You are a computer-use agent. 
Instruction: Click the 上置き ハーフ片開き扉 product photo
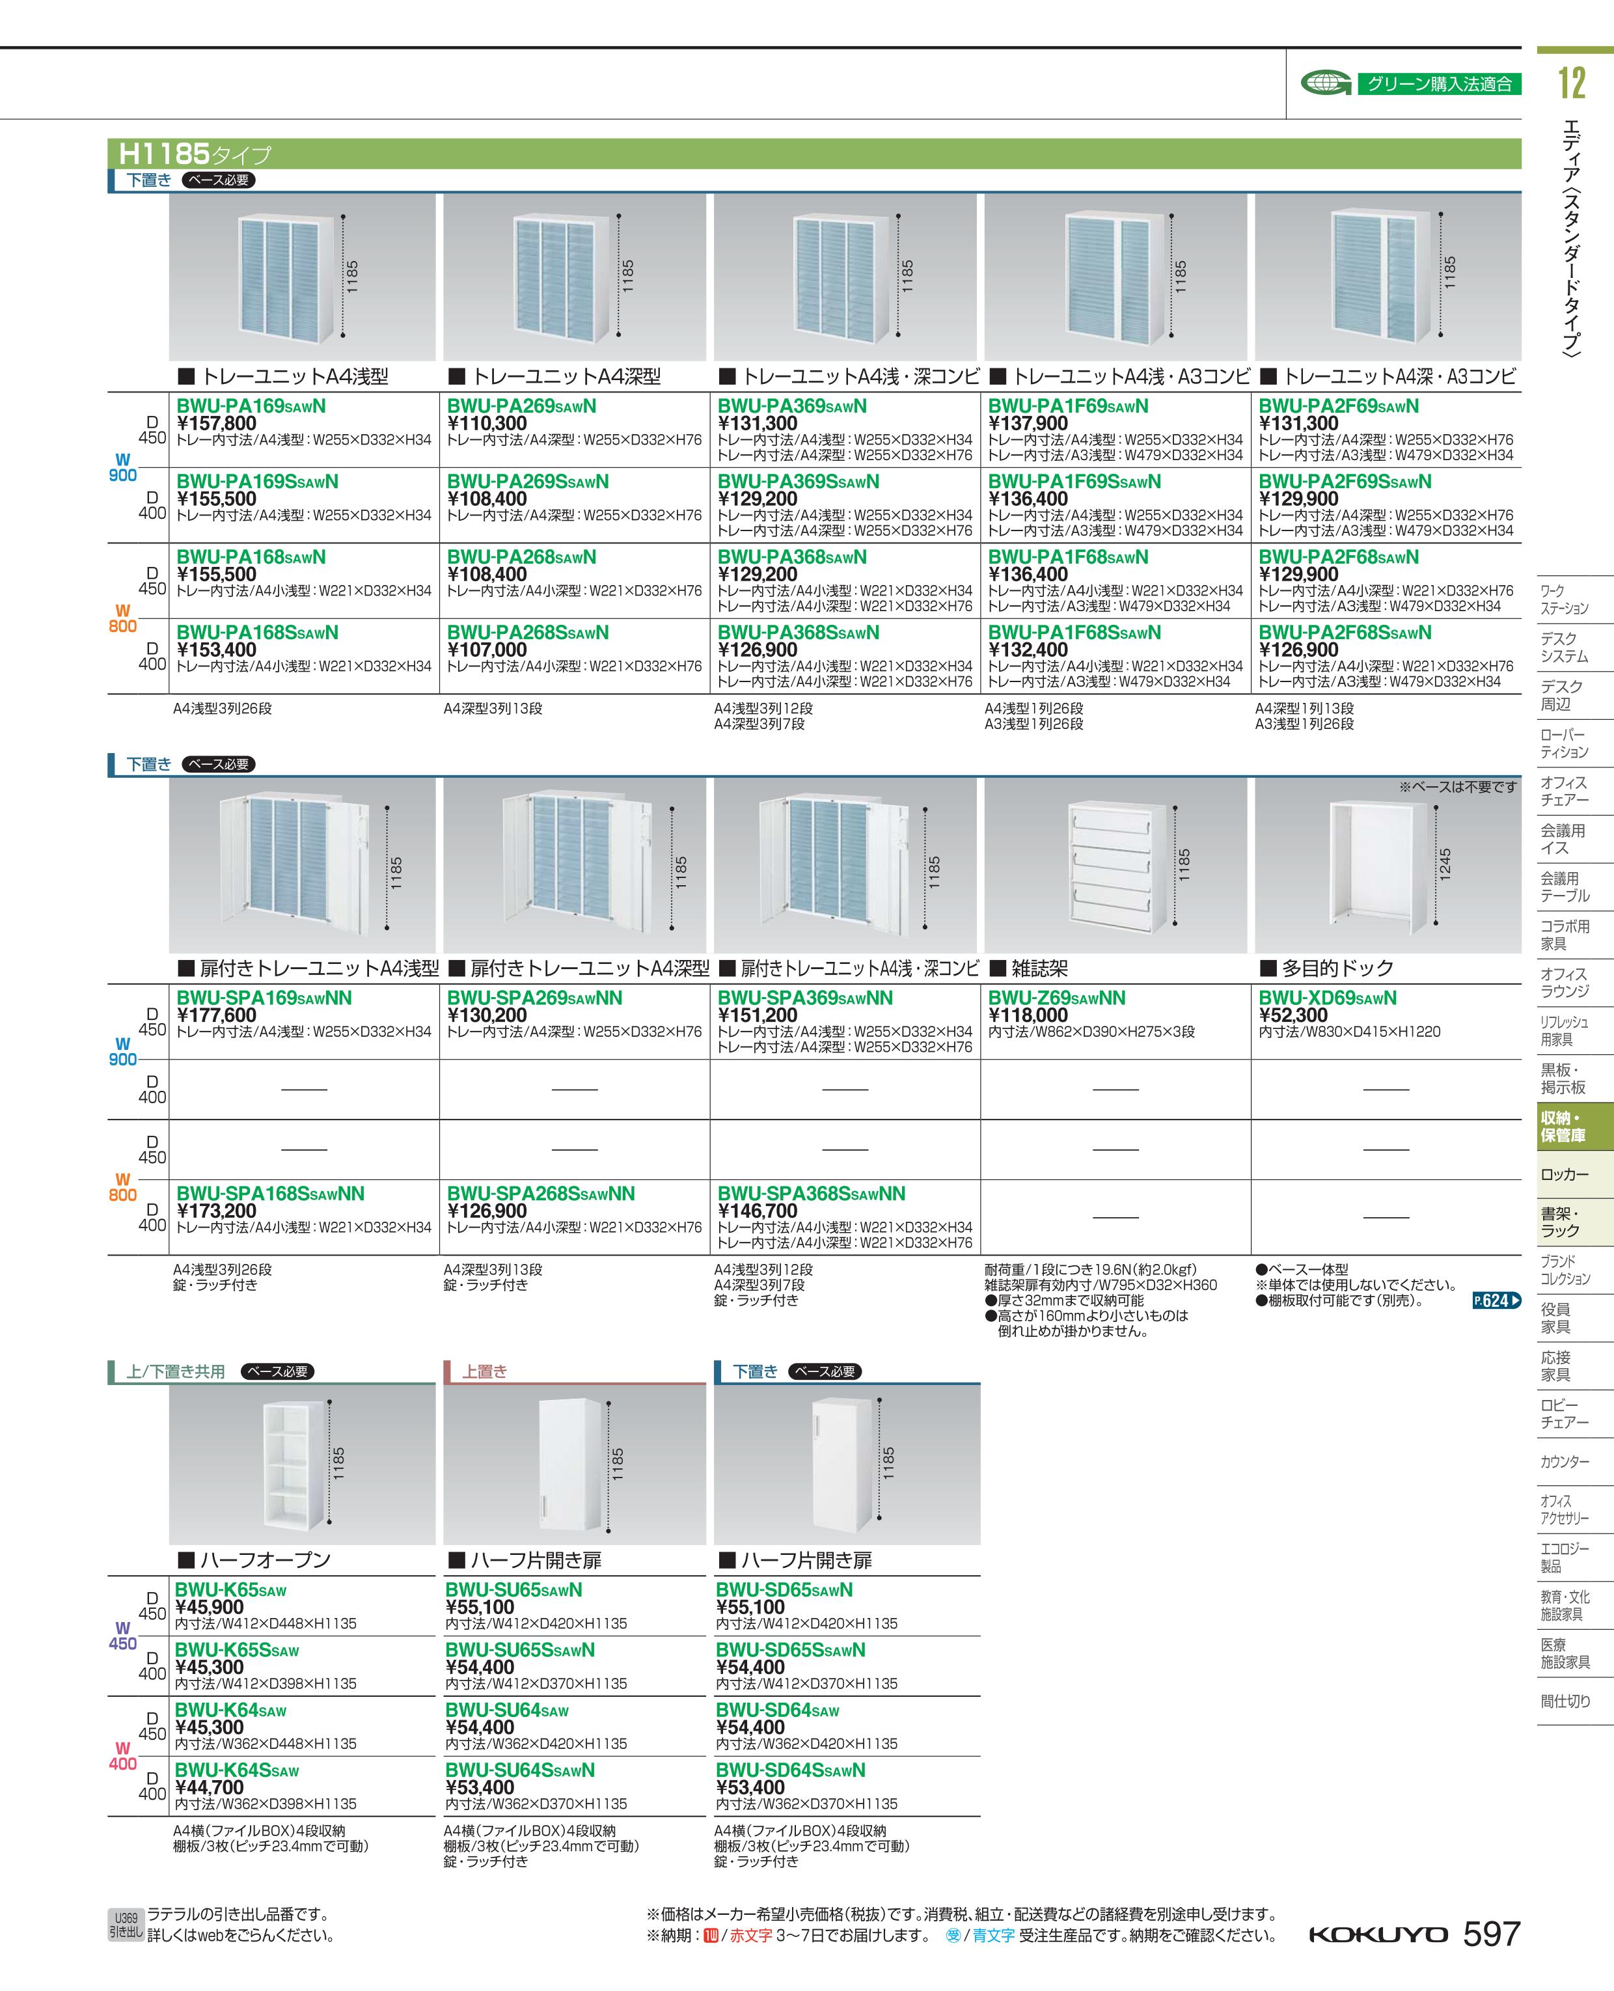click(575, 1464)
